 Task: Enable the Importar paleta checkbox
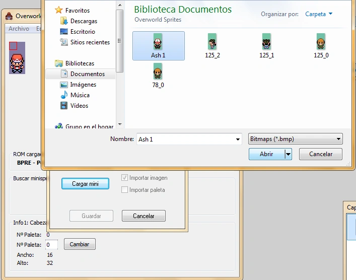click(x=124, y=190)
